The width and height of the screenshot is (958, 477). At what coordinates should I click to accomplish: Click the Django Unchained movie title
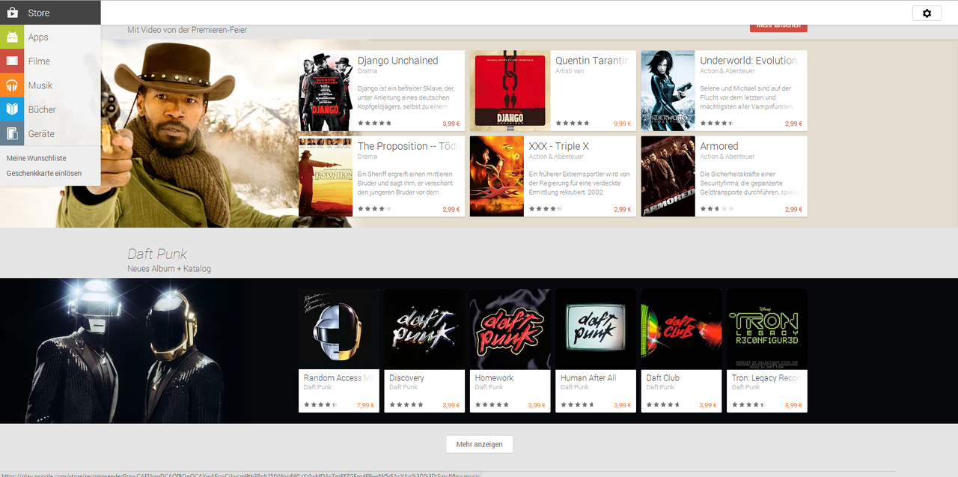click(x=397, y=61)
